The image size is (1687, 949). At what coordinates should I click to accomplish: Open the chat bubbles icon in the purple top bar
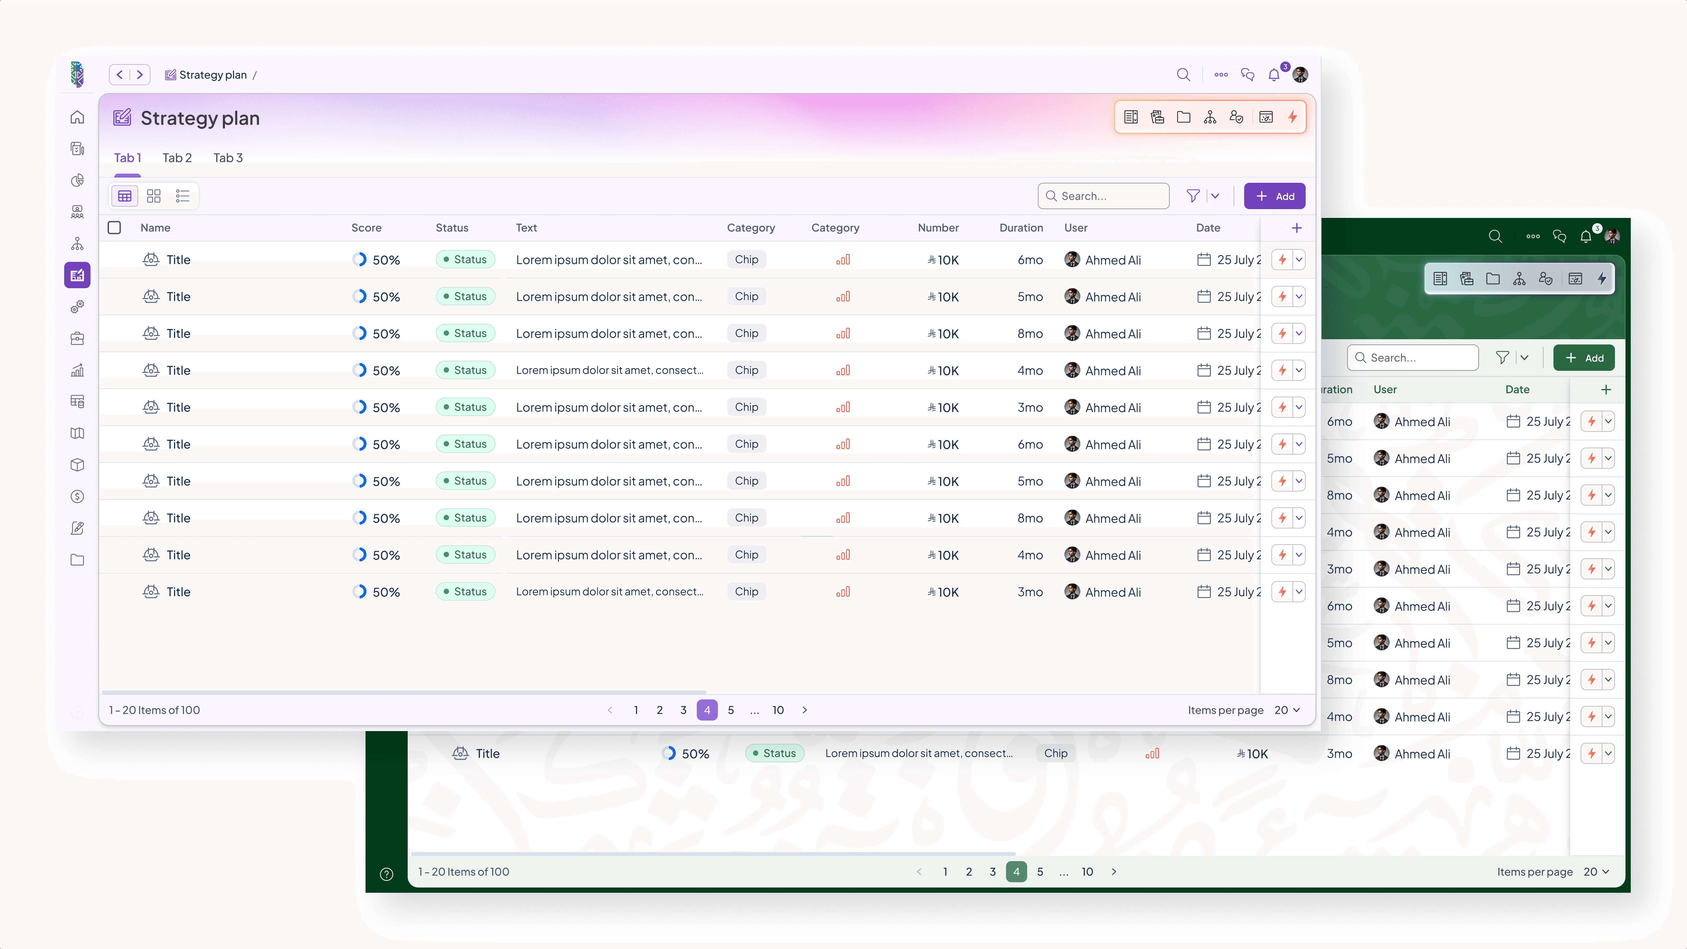[1248, 75]
